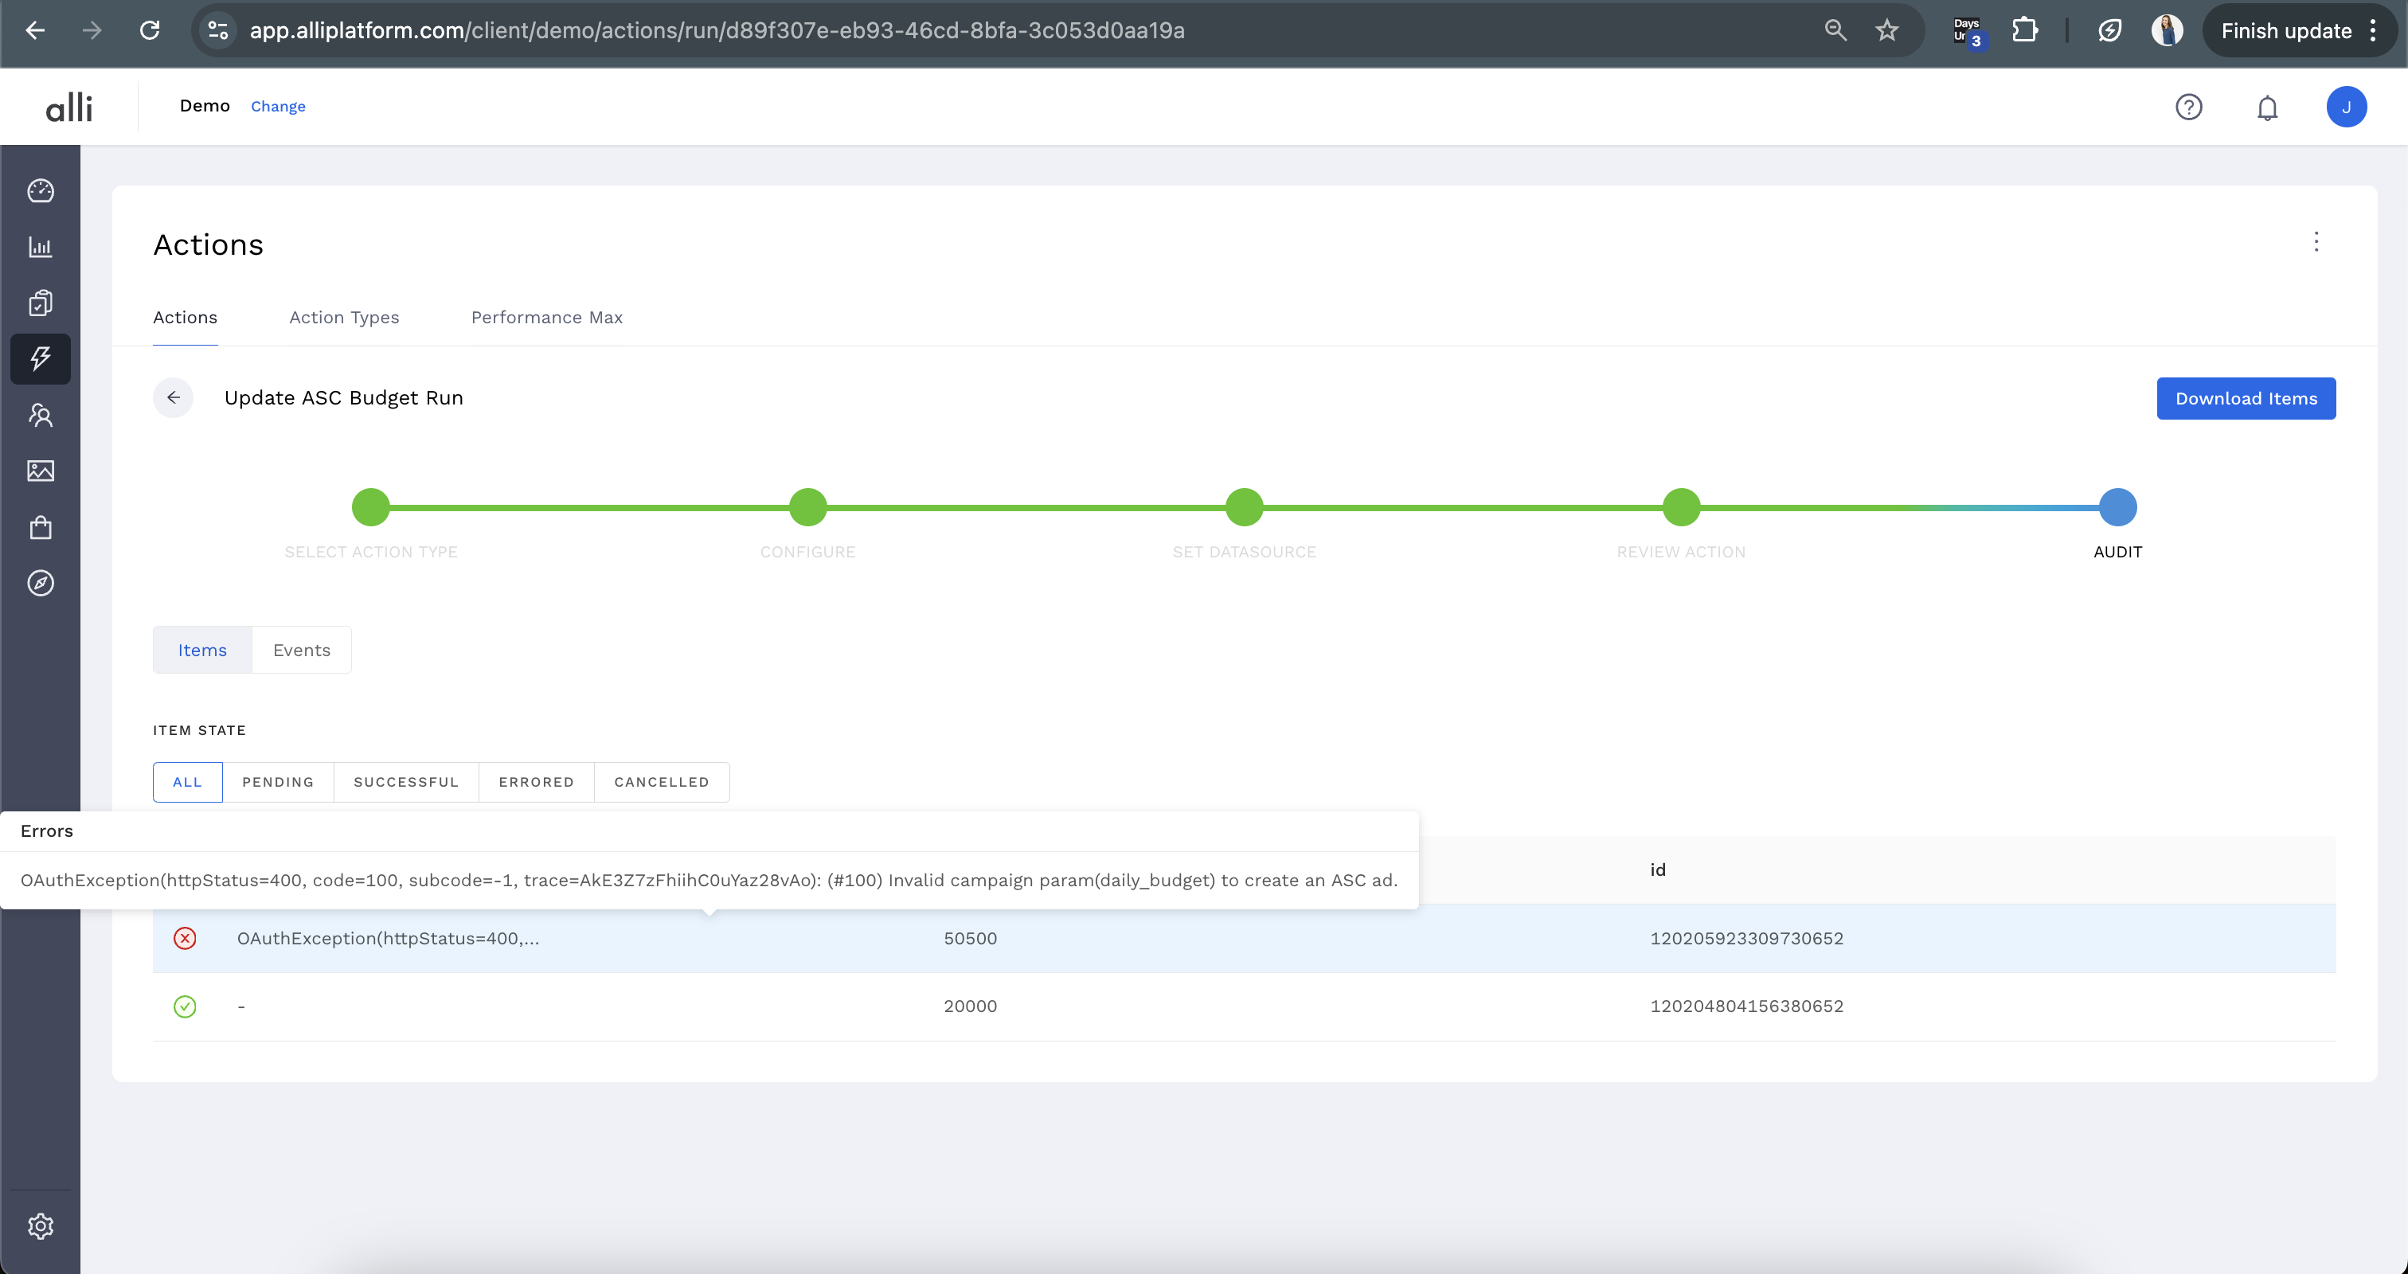Open the dashboard gauge icon in sidebar
The image size is (2408, 1274).
pyautogui.click(x=40, y=190)
